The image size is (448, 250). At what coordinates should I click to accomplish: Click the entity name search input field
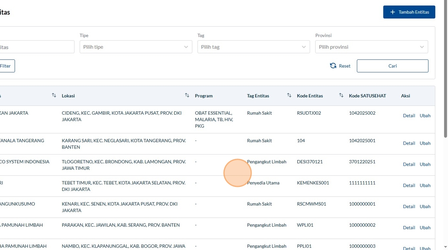[36, 47]
